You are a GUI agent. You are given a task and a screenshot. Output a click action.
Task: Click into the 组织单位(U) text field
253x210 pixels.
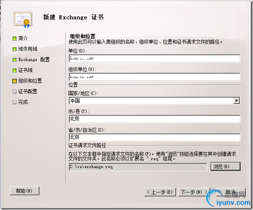pyautogui.click(x=155, y=77)
